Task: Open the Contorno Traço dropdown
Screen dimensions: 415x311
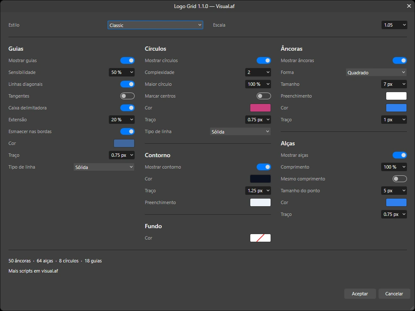Action: click(258, 191)
